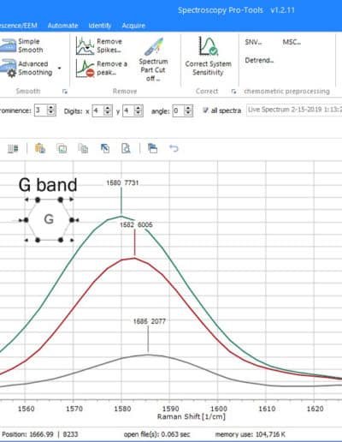Click the copy image chart toolbar icon
The height and width of the screenshot is (442, 342).
coord(62,148)
